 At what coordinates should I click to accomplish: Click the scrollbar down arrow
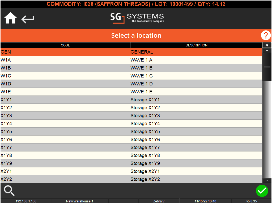[267, 180]
